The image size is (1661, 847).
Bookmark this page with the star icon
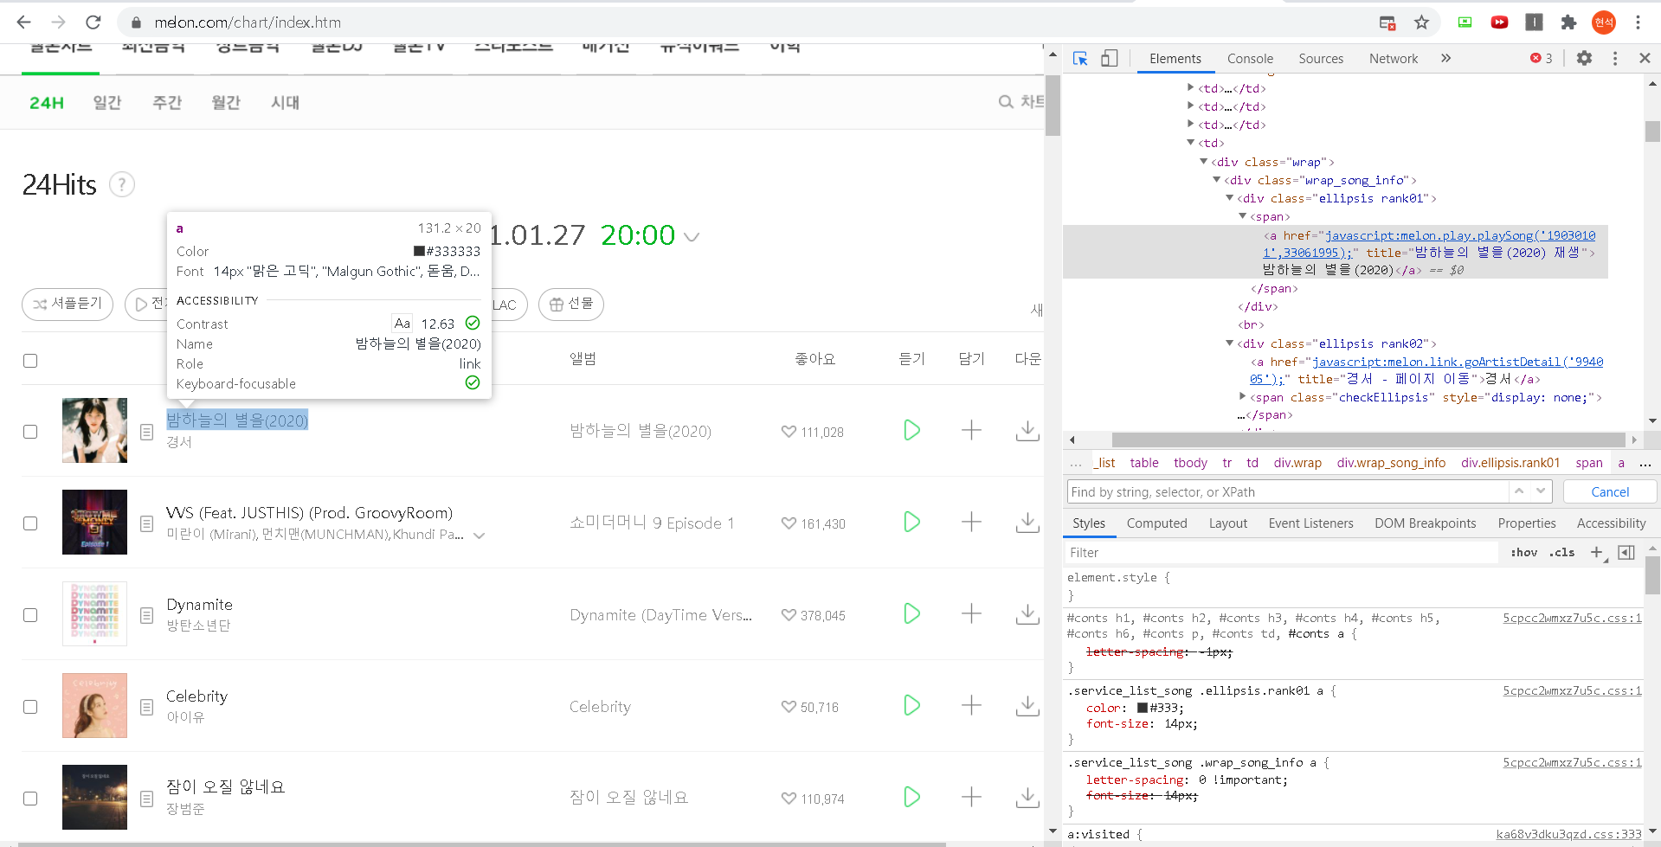(x=1421, y=22)
